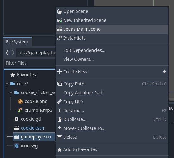
Task: Click the New Inherited Scene clapperboard icon
Action: [x=59, y=21]
